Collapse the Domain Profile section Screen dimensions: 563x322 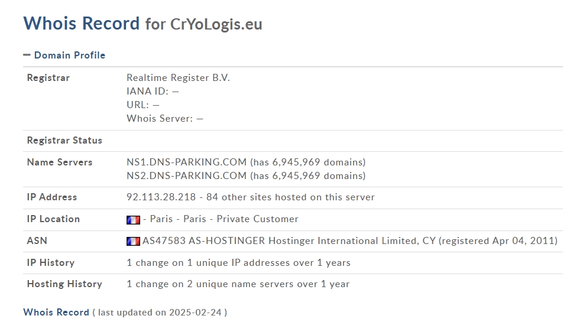pos(64,55)
